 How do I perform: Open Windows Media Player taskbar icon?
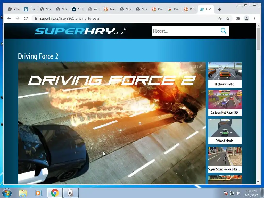[39, 193]
